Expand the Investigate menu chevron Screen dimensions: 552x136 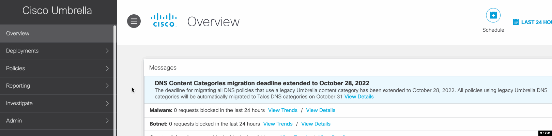click(x=107, y=103)
